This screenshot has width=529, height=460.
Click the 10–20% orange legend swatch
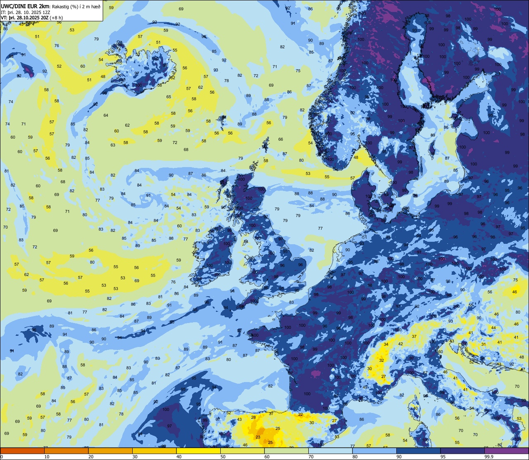66,451
